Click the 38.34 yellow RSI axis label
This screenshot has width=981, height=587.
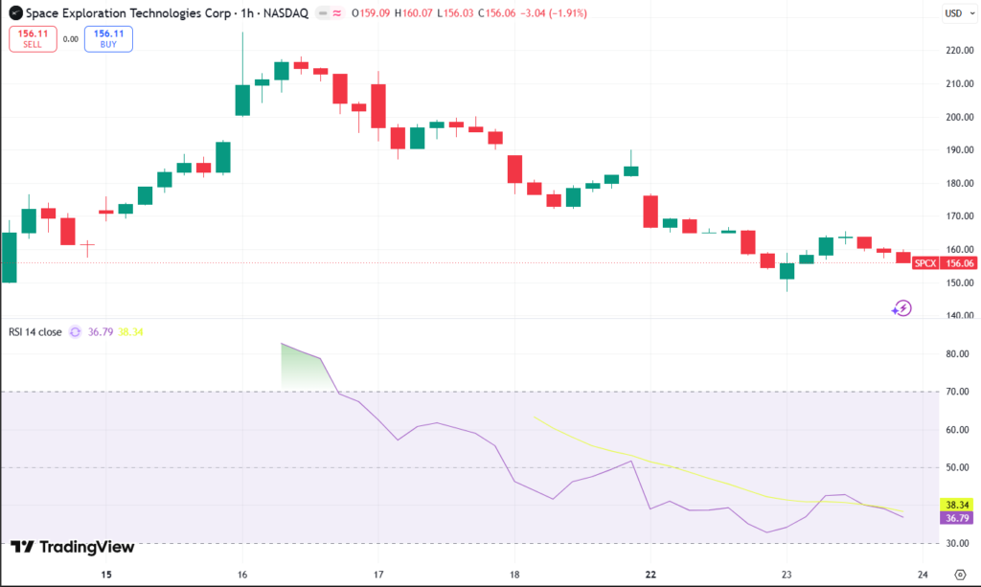957,505
